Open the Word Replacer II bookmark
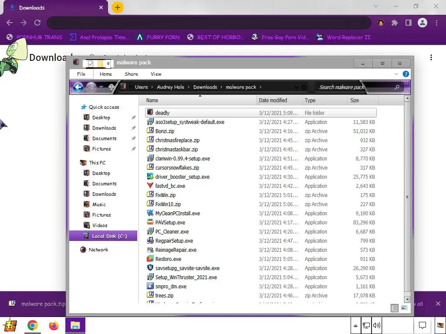Screen dimensions: 446x334 [x=343, y=37]
